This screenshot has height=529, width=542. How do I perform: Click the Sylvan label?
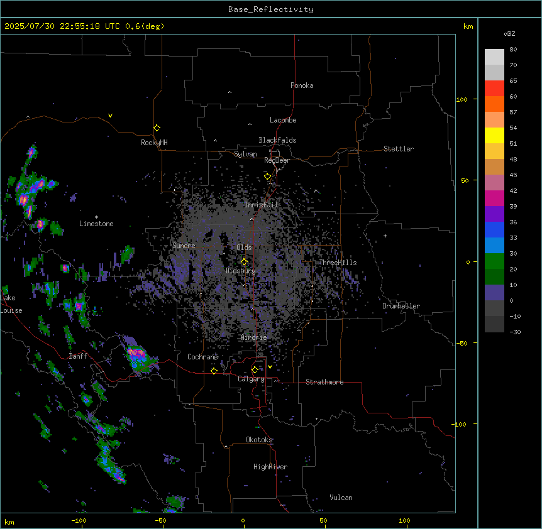point(245,154)
